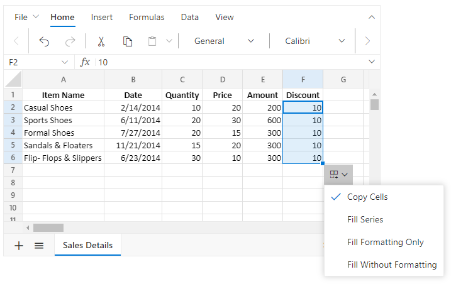Click the horizontal scrollbar thumb
Image resolution: width=451 pixels, height=284 pixels.
click(x=48, y=227)
